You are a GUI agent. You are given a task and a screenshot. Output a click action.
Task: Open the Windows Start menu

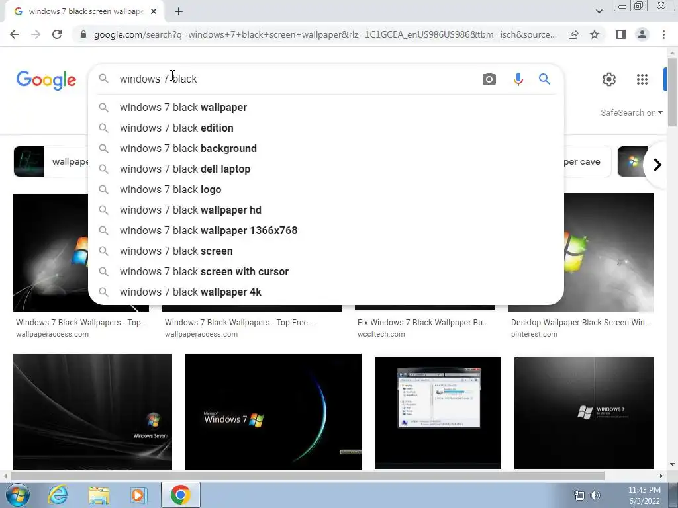coord(18,495)
